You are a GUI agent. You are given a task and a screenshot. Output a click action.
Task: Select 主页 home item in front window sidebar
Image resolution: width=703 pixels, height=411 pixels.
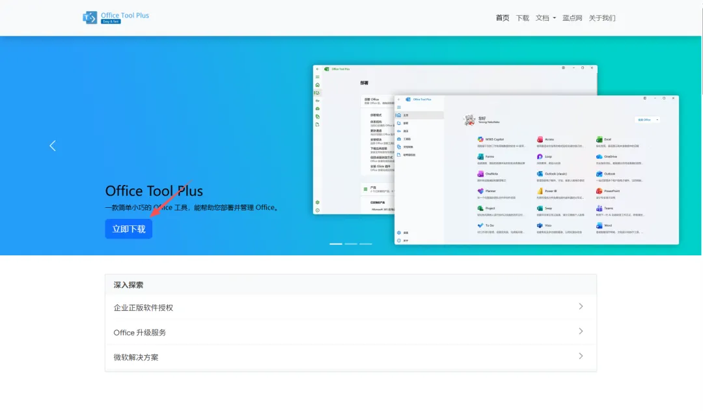419,115
